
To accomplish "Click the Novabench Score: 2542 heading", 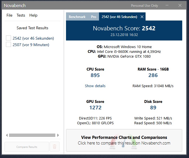I will tap(124, 28).
